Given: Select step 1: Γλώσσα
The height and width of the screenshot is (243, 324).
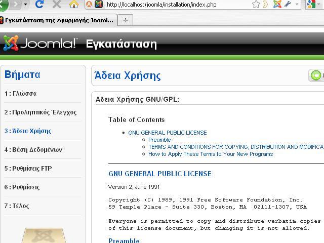Looking at the screenshot, I should pos(21,94).
